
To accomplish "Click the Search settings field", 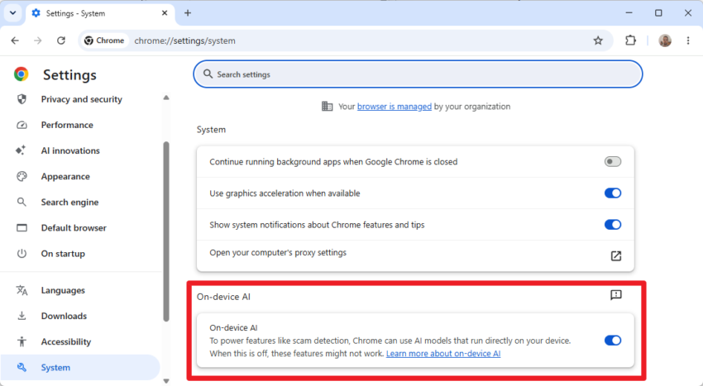I will [418, 74].
